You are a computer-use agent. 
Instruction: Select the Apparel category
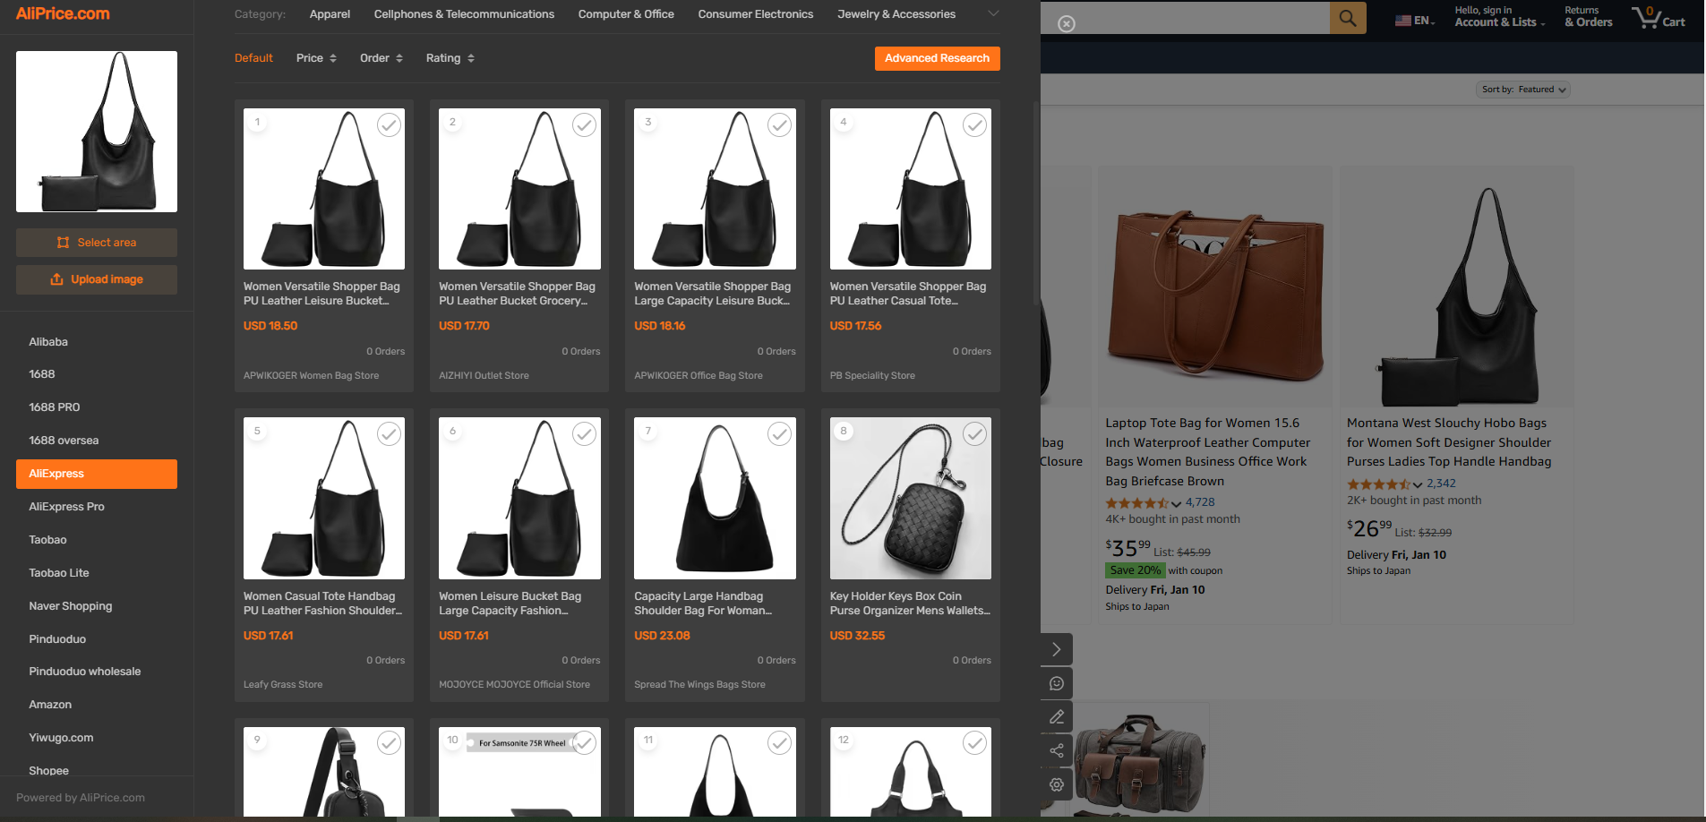pyautogui.click(x=330, y=14)
